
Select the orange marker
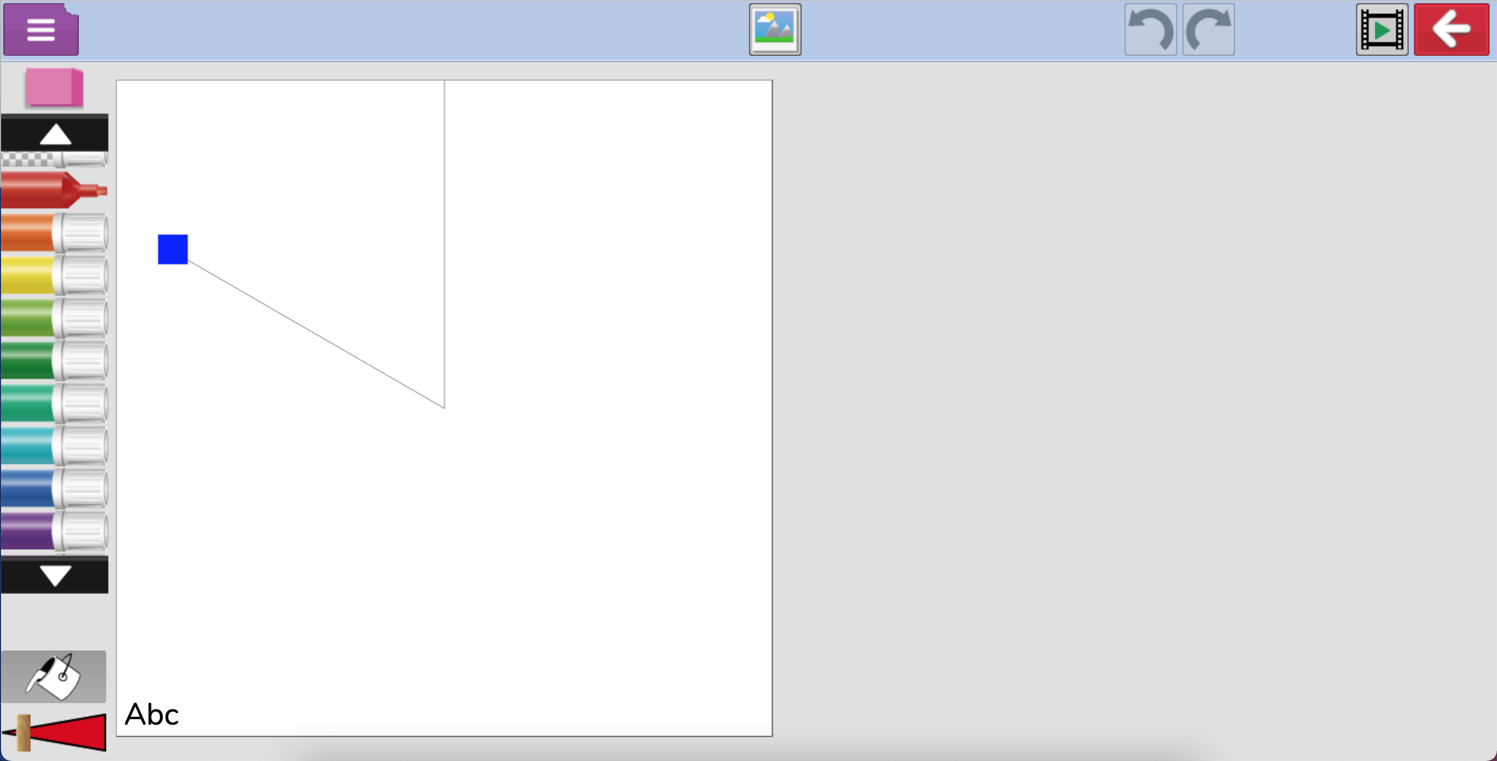[x=54, y=233]
